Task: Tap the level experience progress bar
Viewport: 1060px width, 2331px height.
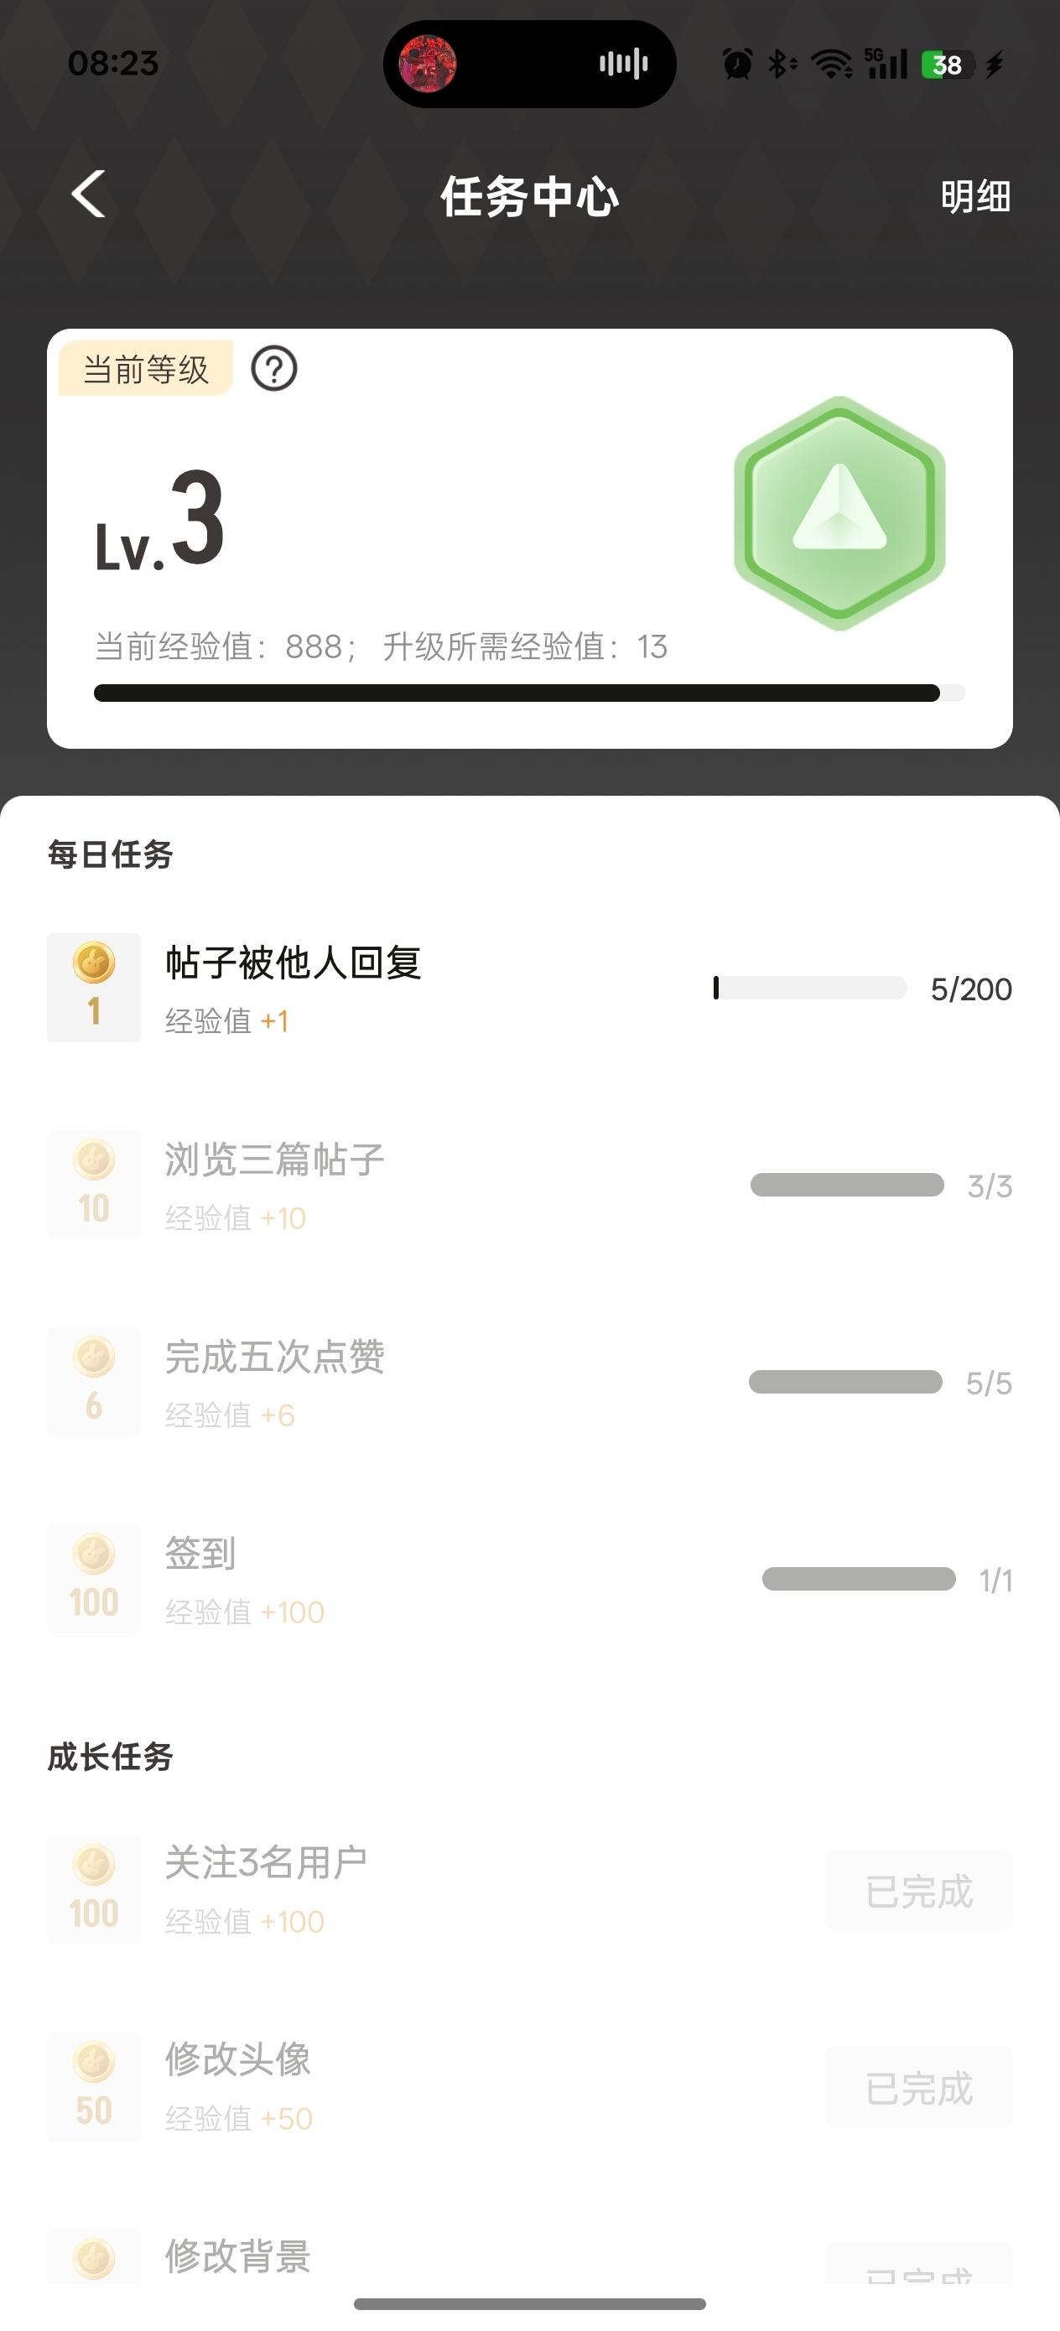Action: click(529, 693)
